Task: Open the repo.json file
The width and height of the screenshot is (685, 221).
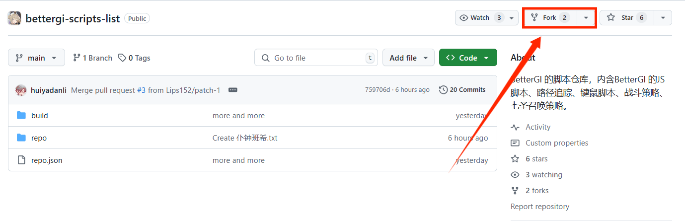Action: click(47, 160)
